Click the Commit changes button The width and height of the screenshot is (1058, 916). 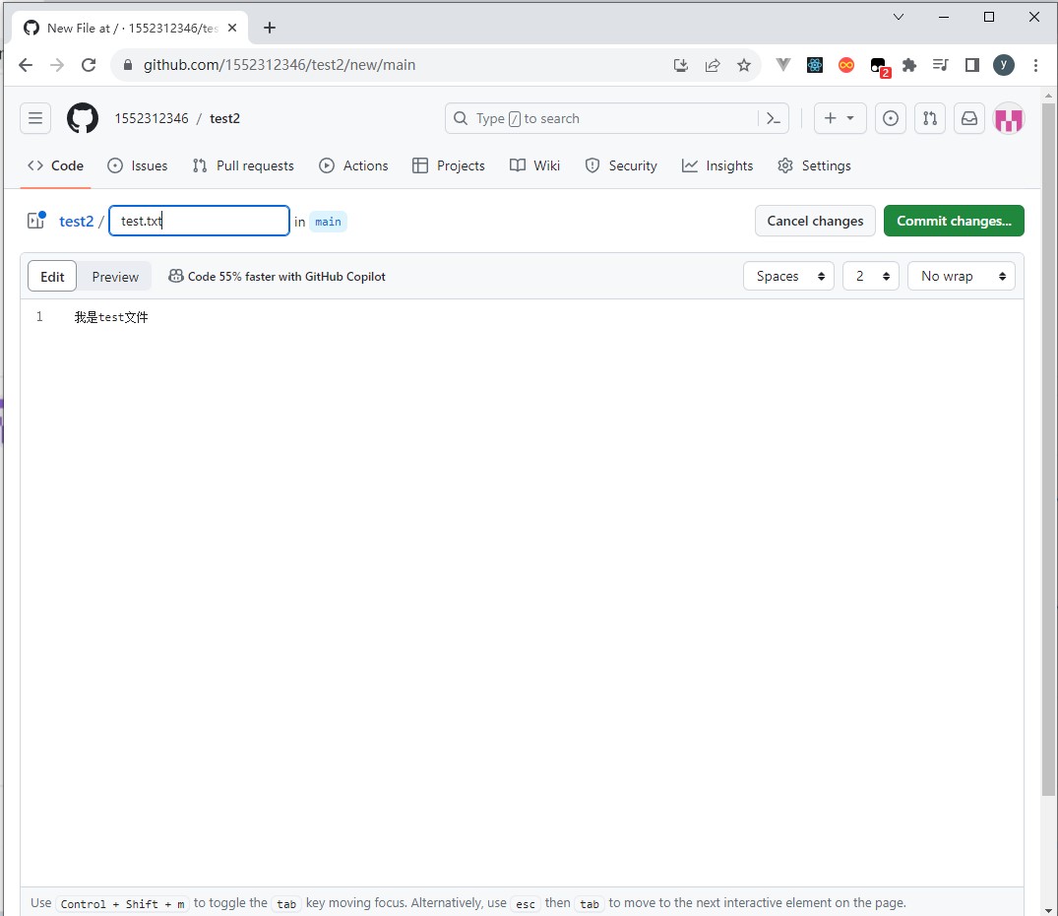pyautogui.click(x=954, y=221)
